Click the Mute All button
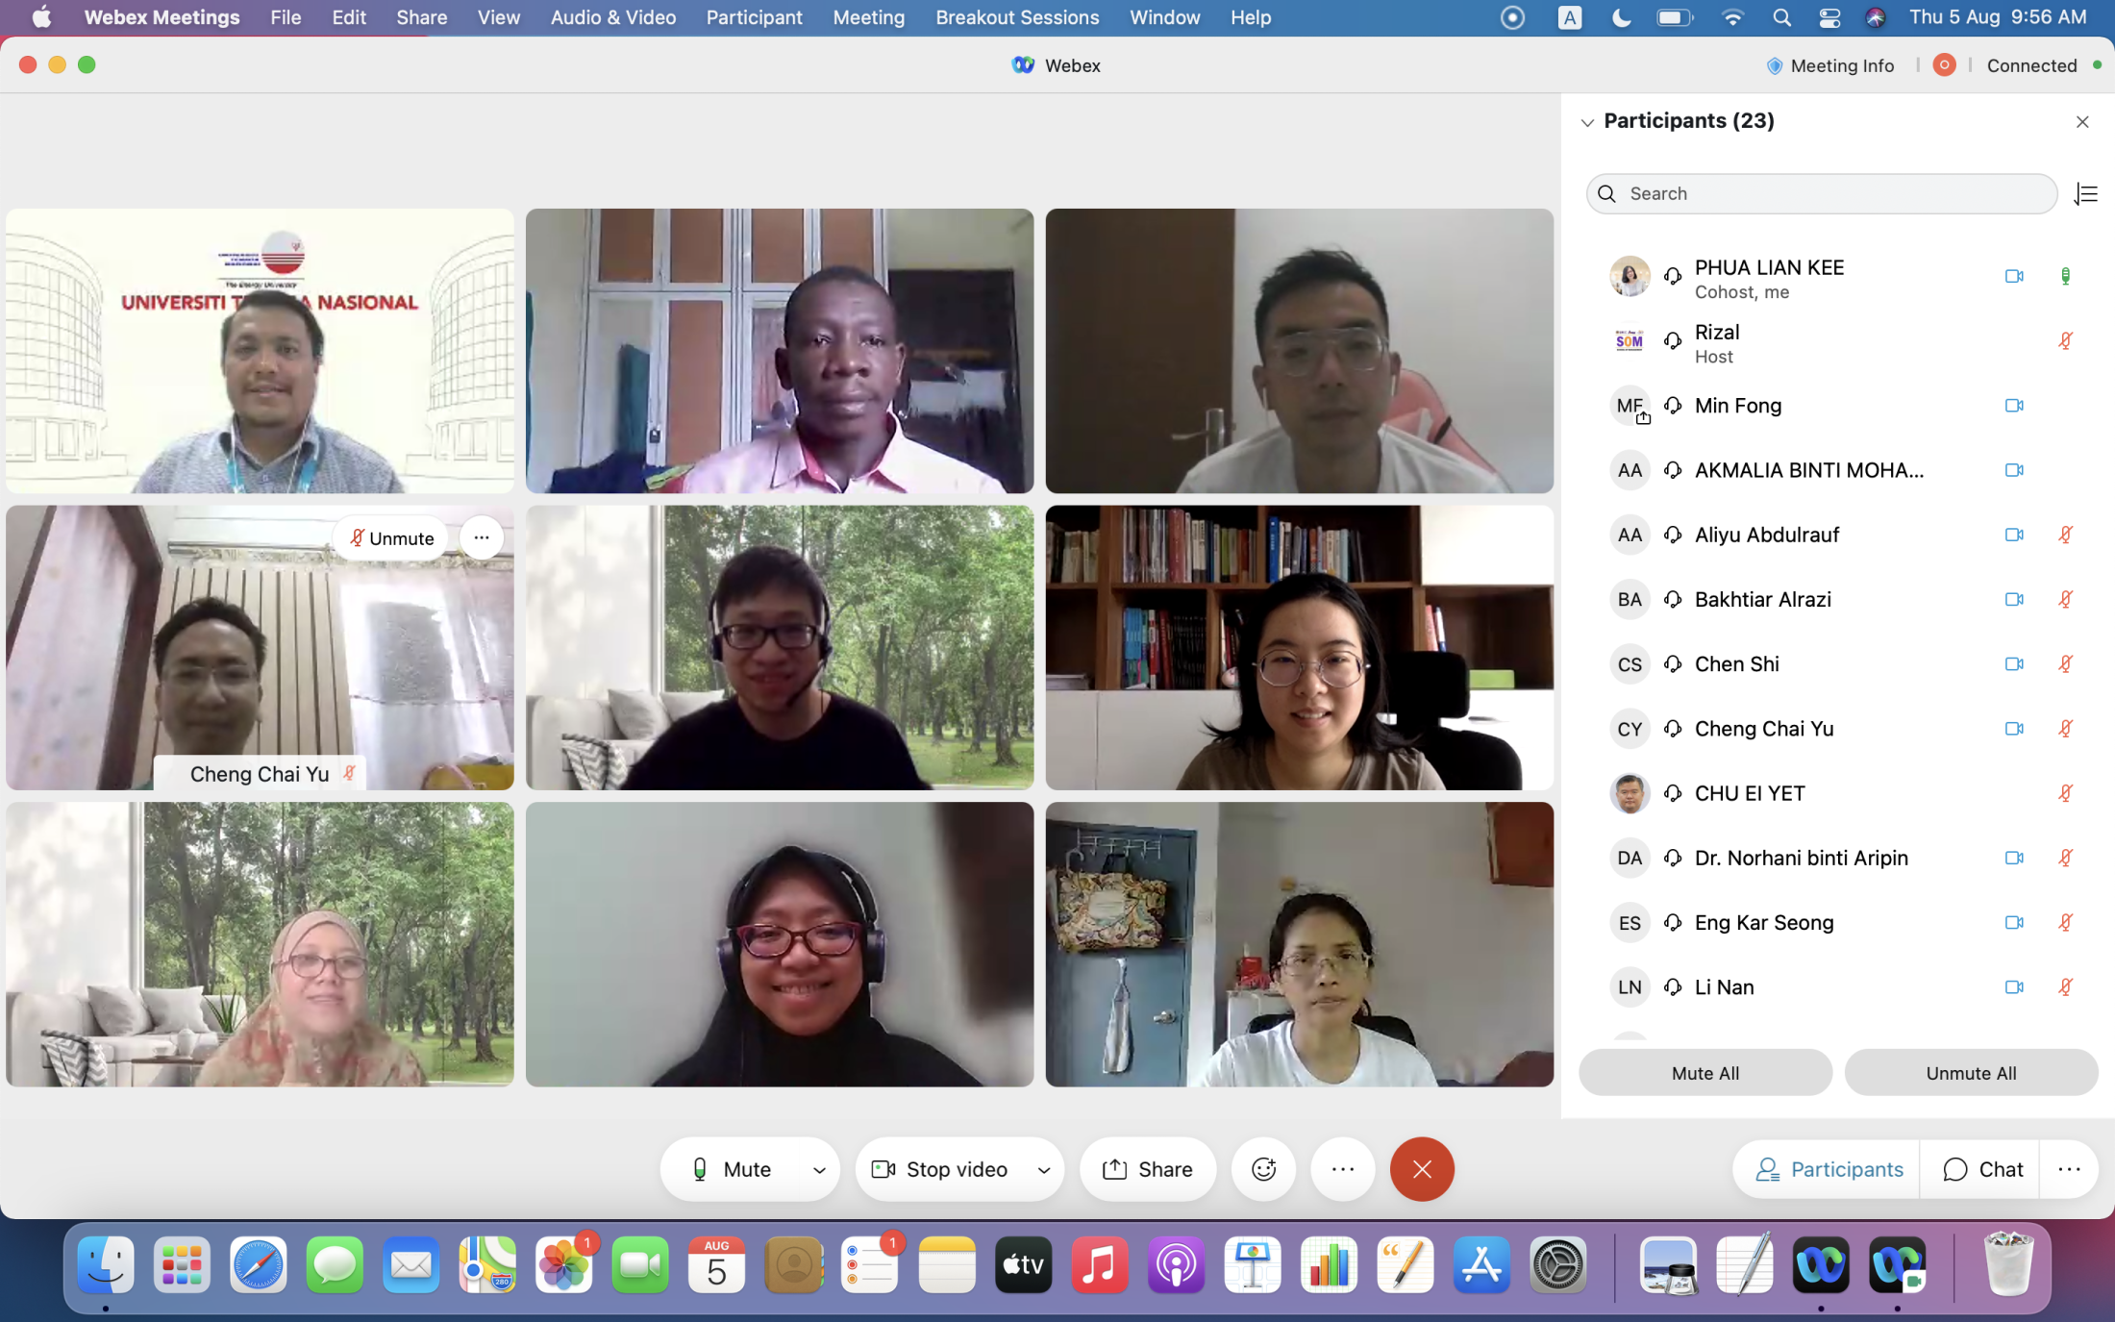The image size is (2115, 1322). pos(1704,1073)
